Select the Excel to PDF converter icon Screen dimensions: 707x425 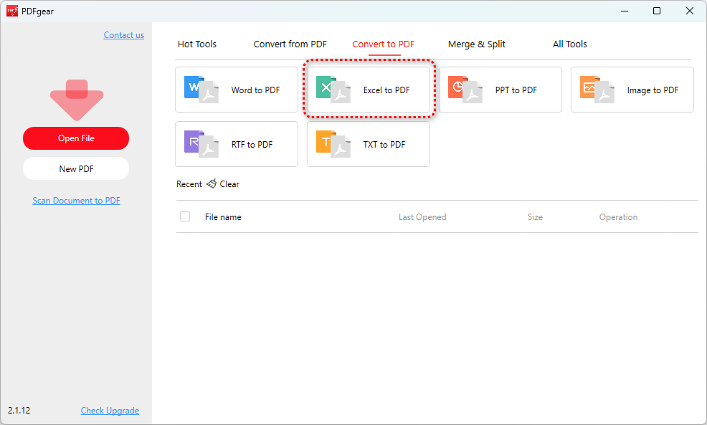[x=333, y=90]
